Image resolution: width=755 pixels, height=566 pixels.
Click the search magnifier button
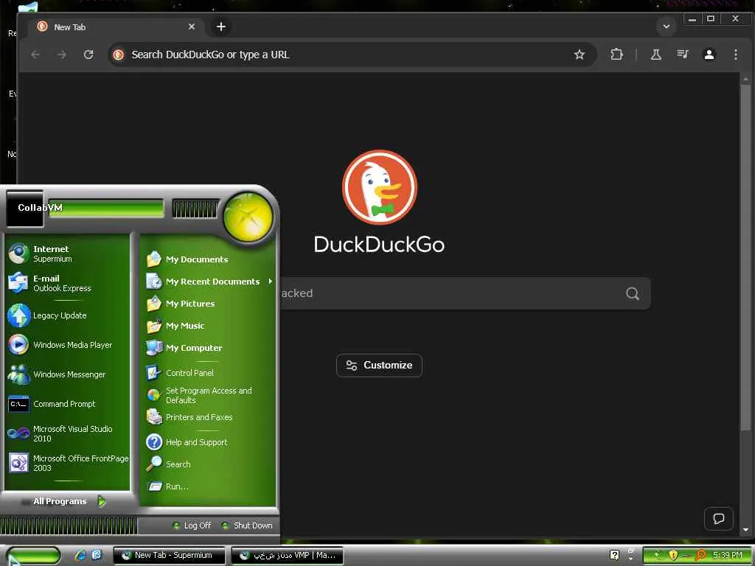[x=633, y=293]
